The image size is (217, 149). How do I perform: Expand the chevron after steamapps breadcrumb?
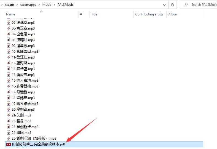39,5
